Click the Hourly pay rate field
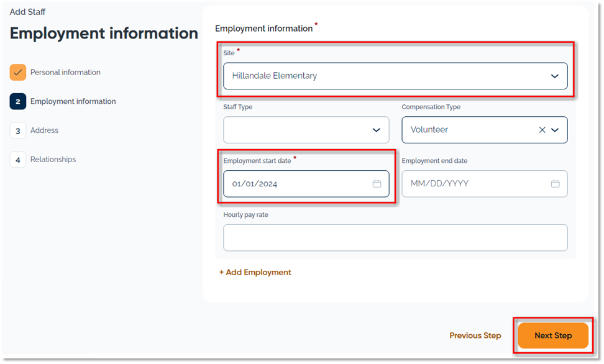 coord(395,238)
